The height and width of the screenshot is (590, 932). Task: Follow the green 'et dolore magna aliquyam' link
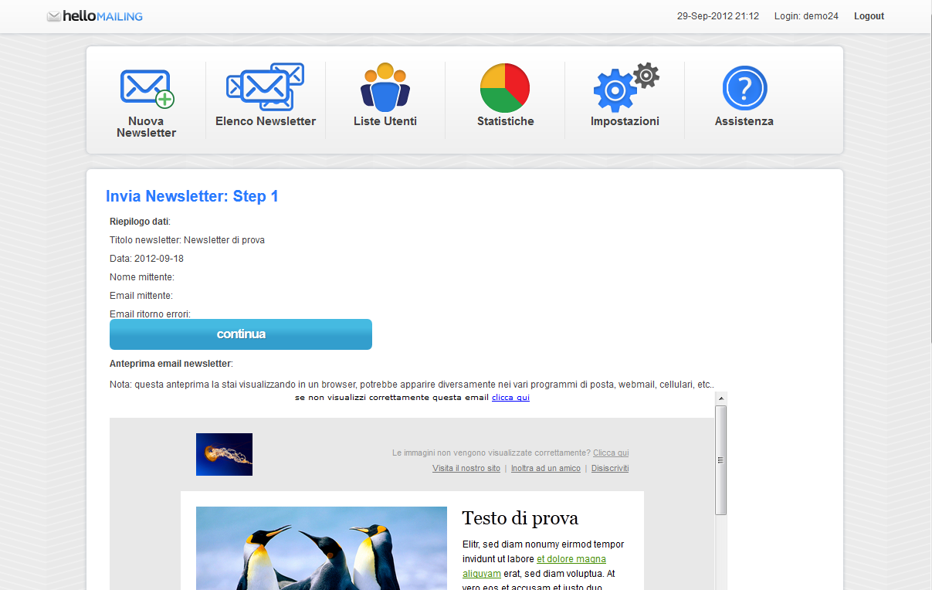coord(534,566)
